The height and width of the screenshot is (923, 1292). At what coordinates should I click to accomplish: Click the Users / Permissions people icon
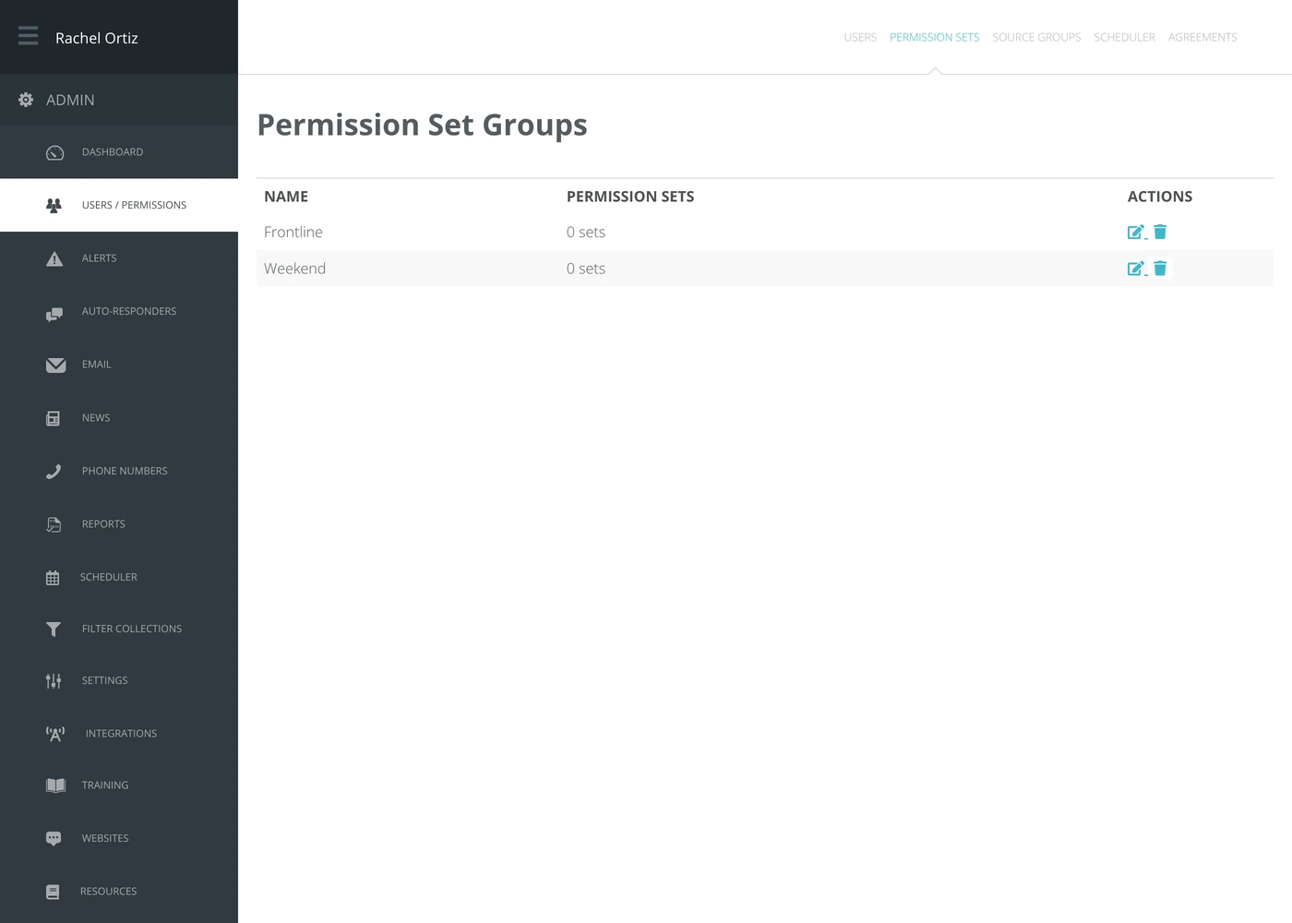pyautogui.click(x=54, y=205)
